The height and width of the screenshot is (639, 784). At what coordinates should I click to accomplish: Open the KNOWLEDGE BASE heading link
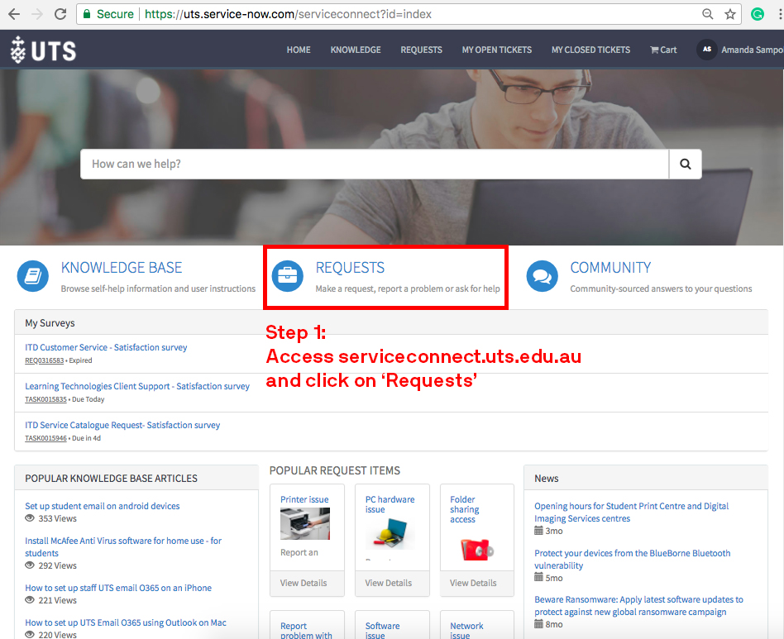[x=122, y=268]
